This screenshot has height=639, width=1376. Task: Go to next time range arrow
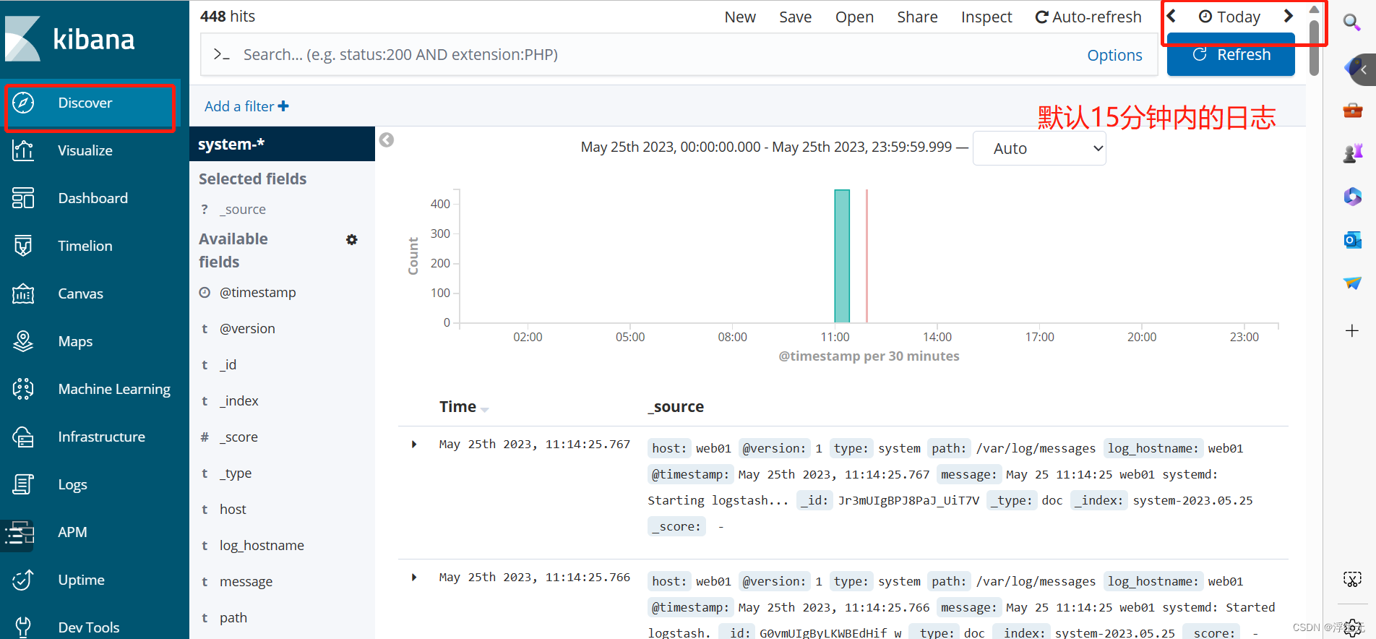coord(1288,16)
